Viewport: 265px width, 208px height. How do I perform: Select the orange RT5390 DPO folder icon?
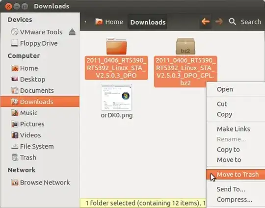click(x=116, y=46)
